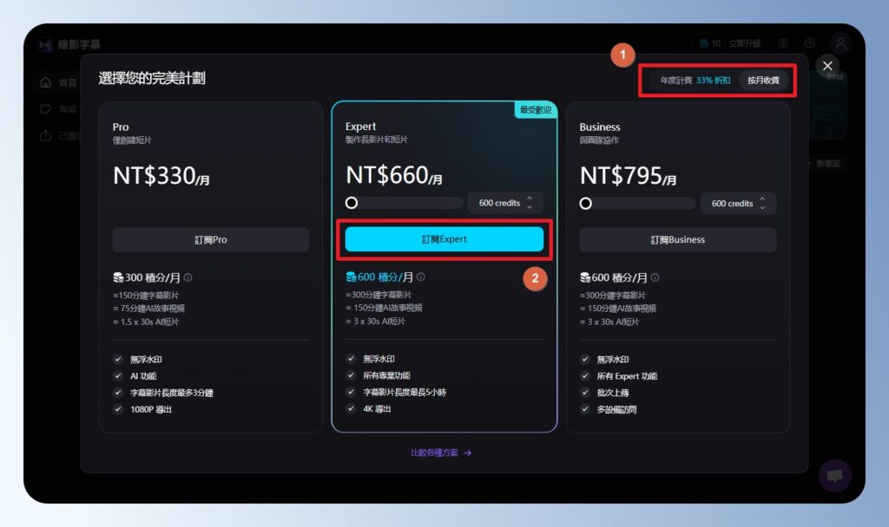
Task: Increase Expert plan credits with stepper arrow
Action: 530,198
